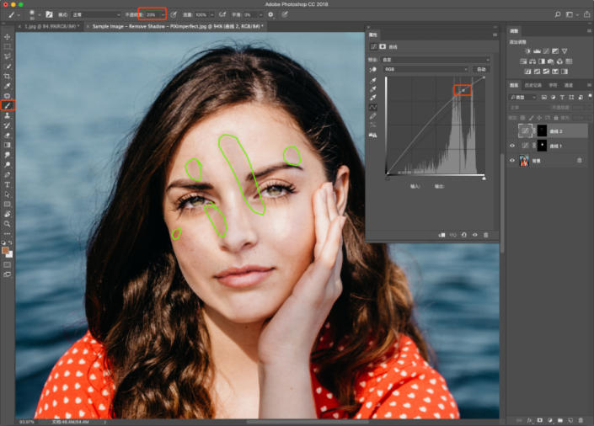
Task: Hide the 曲线 1 layer
Action: coord(512,146)
